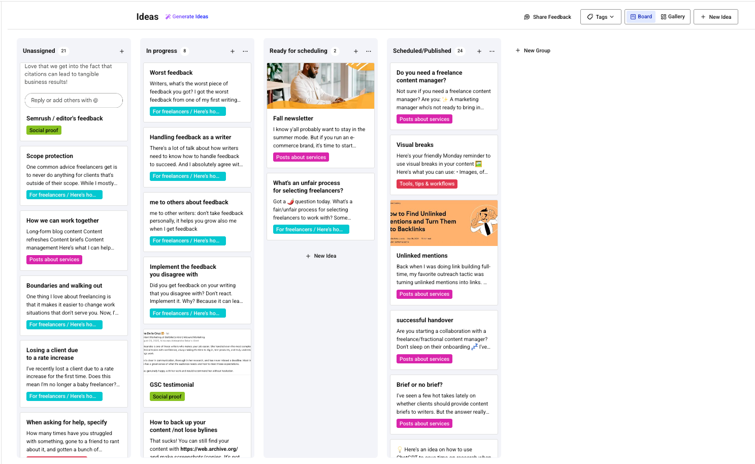This screenshot has width=755, height=464.
Task: Switch to Board view
Action: tap(641, 17)
